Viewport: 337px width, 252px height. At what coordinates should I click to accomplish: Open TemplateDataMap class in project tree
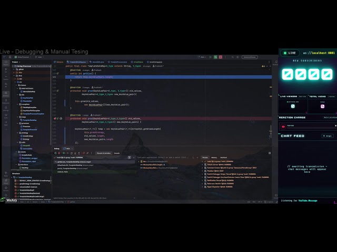pos(29,120)
